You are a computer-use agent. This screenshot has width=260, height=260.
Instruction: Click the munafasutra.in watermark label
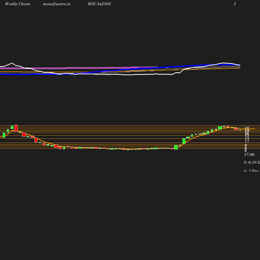click(x=57, y=4)
